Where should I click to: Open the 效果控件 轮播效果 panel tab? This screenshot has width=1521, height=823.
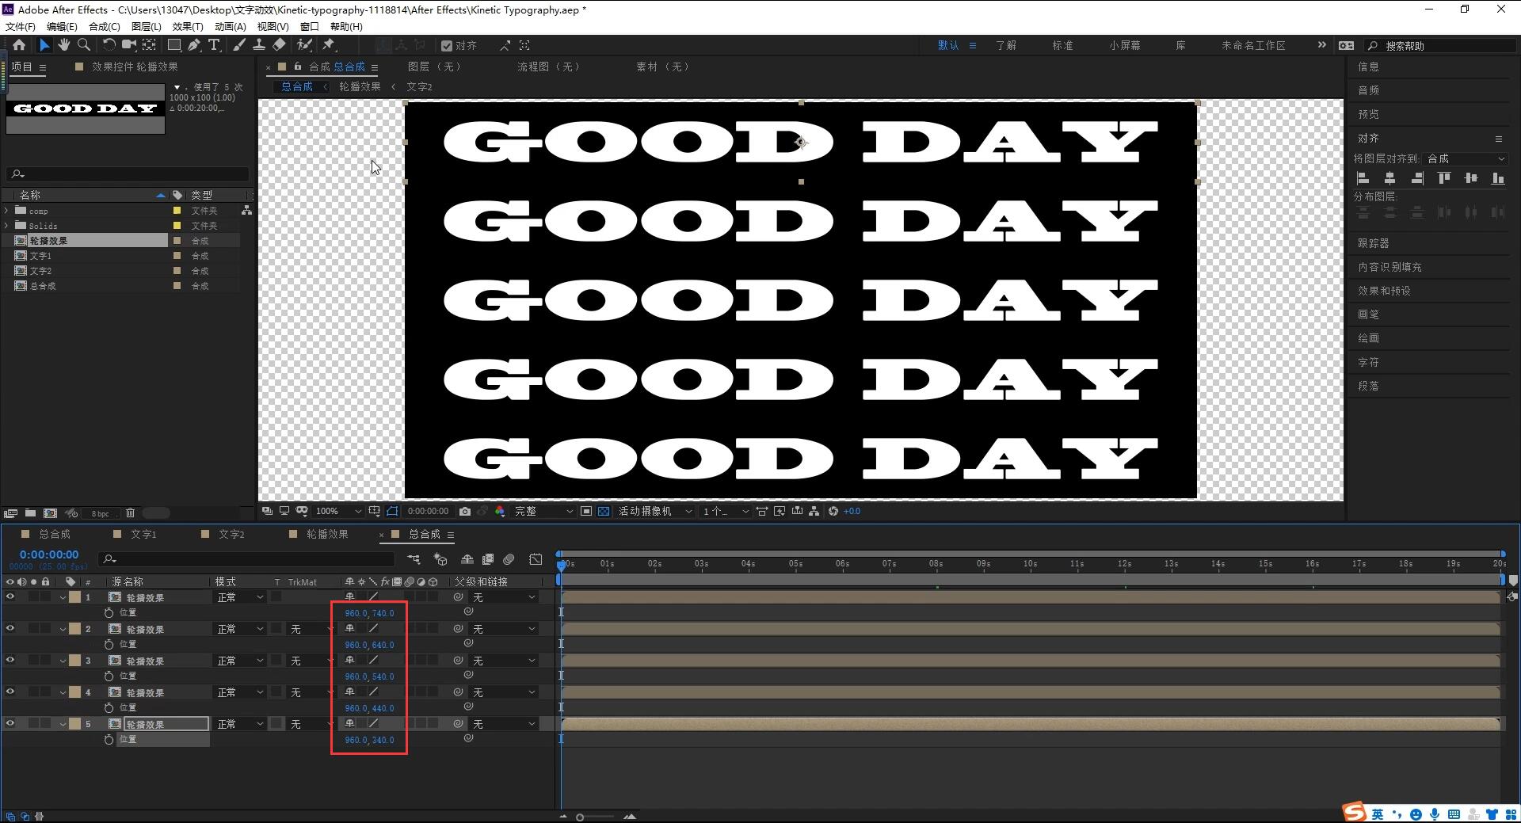point(135,67)
